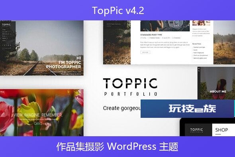Open the first Recent Posts link

tap(199, 47)
